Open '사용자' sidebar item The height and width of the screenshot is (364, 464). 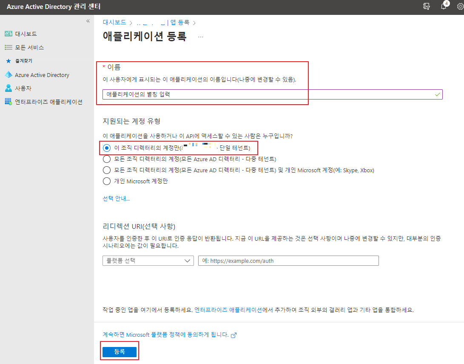click(x=23, y=88)
